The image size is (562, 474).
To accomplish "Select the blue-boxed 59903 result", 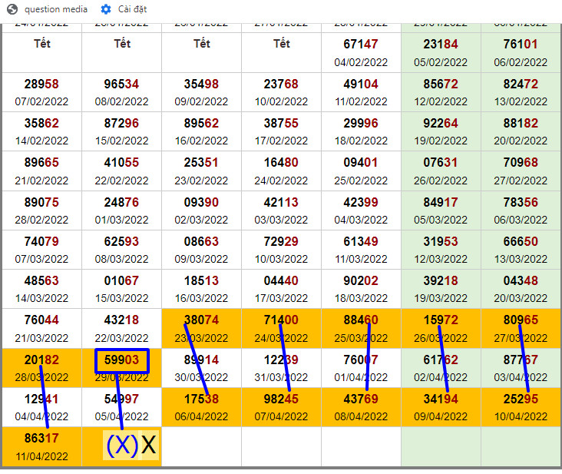I will [x=121, y=360].
